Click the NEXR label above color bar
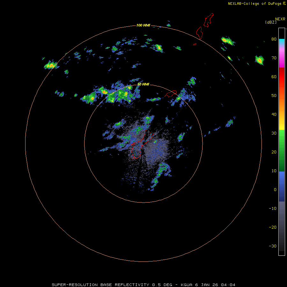The width and height of the screenshot is (287, 287). [x=280, y=19]
